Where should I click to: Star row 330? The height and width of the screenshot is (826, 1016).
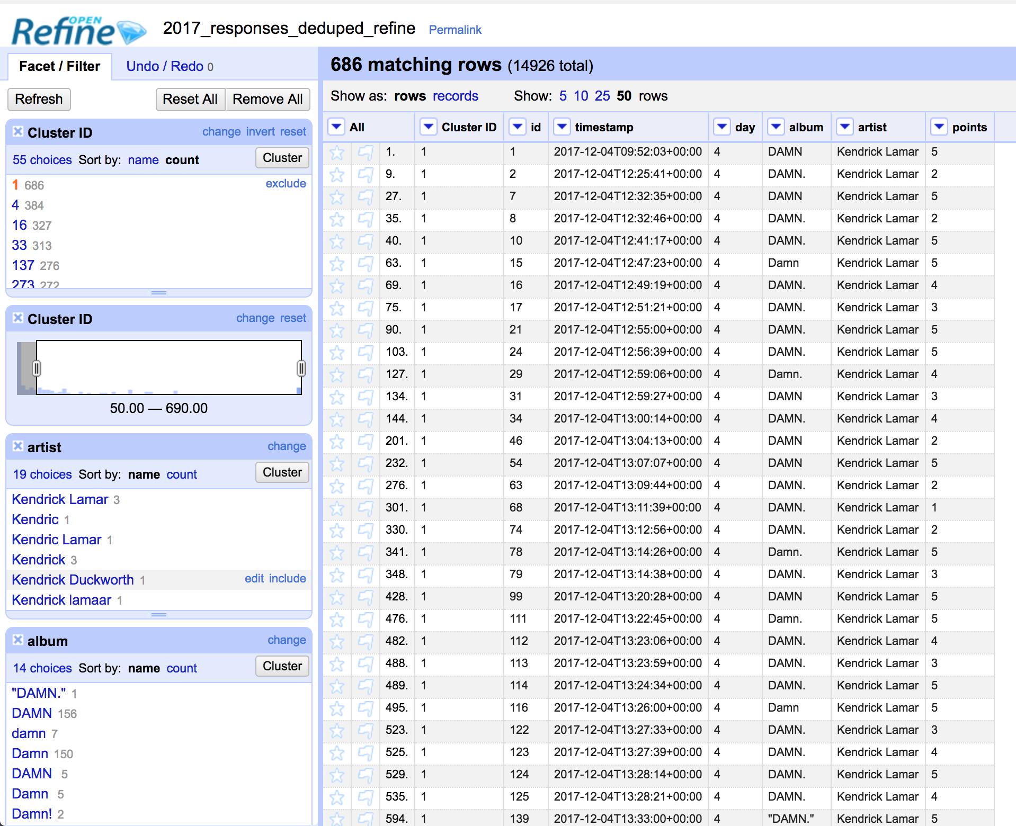click(x=337, y=531)
